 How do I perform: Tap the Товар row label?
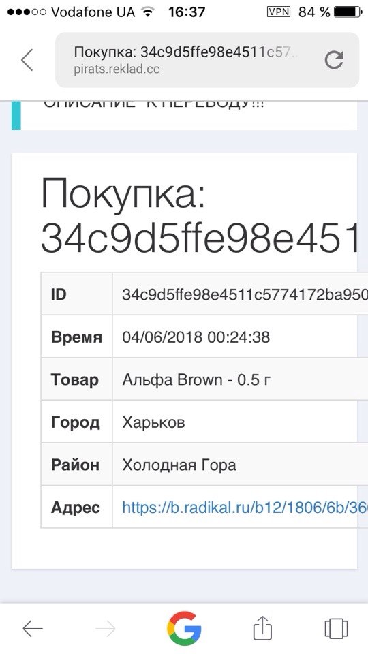[75, 379]
